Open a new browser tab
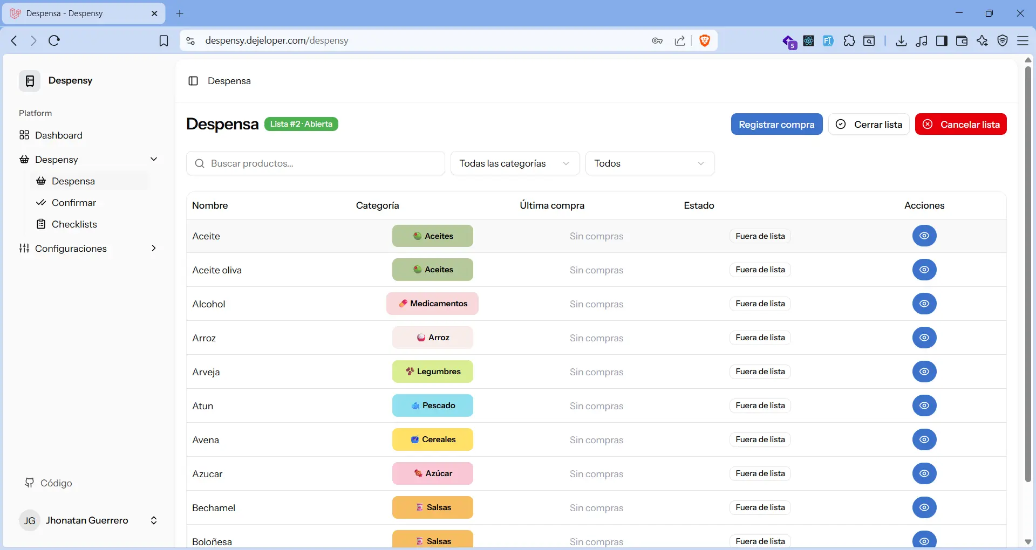1036x550 pixels. (x=180, y=13)
